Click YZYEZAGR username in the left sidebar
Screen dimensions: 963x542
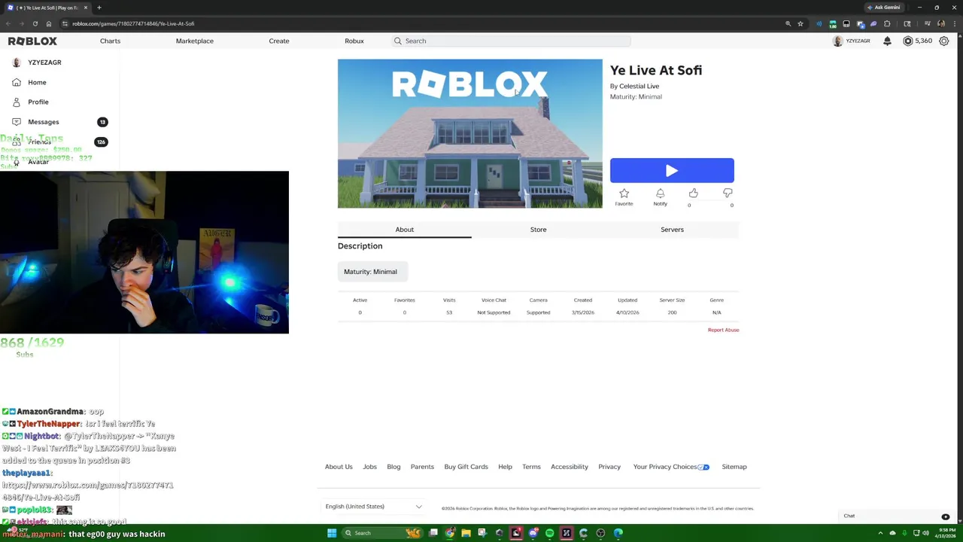point(44,62)
